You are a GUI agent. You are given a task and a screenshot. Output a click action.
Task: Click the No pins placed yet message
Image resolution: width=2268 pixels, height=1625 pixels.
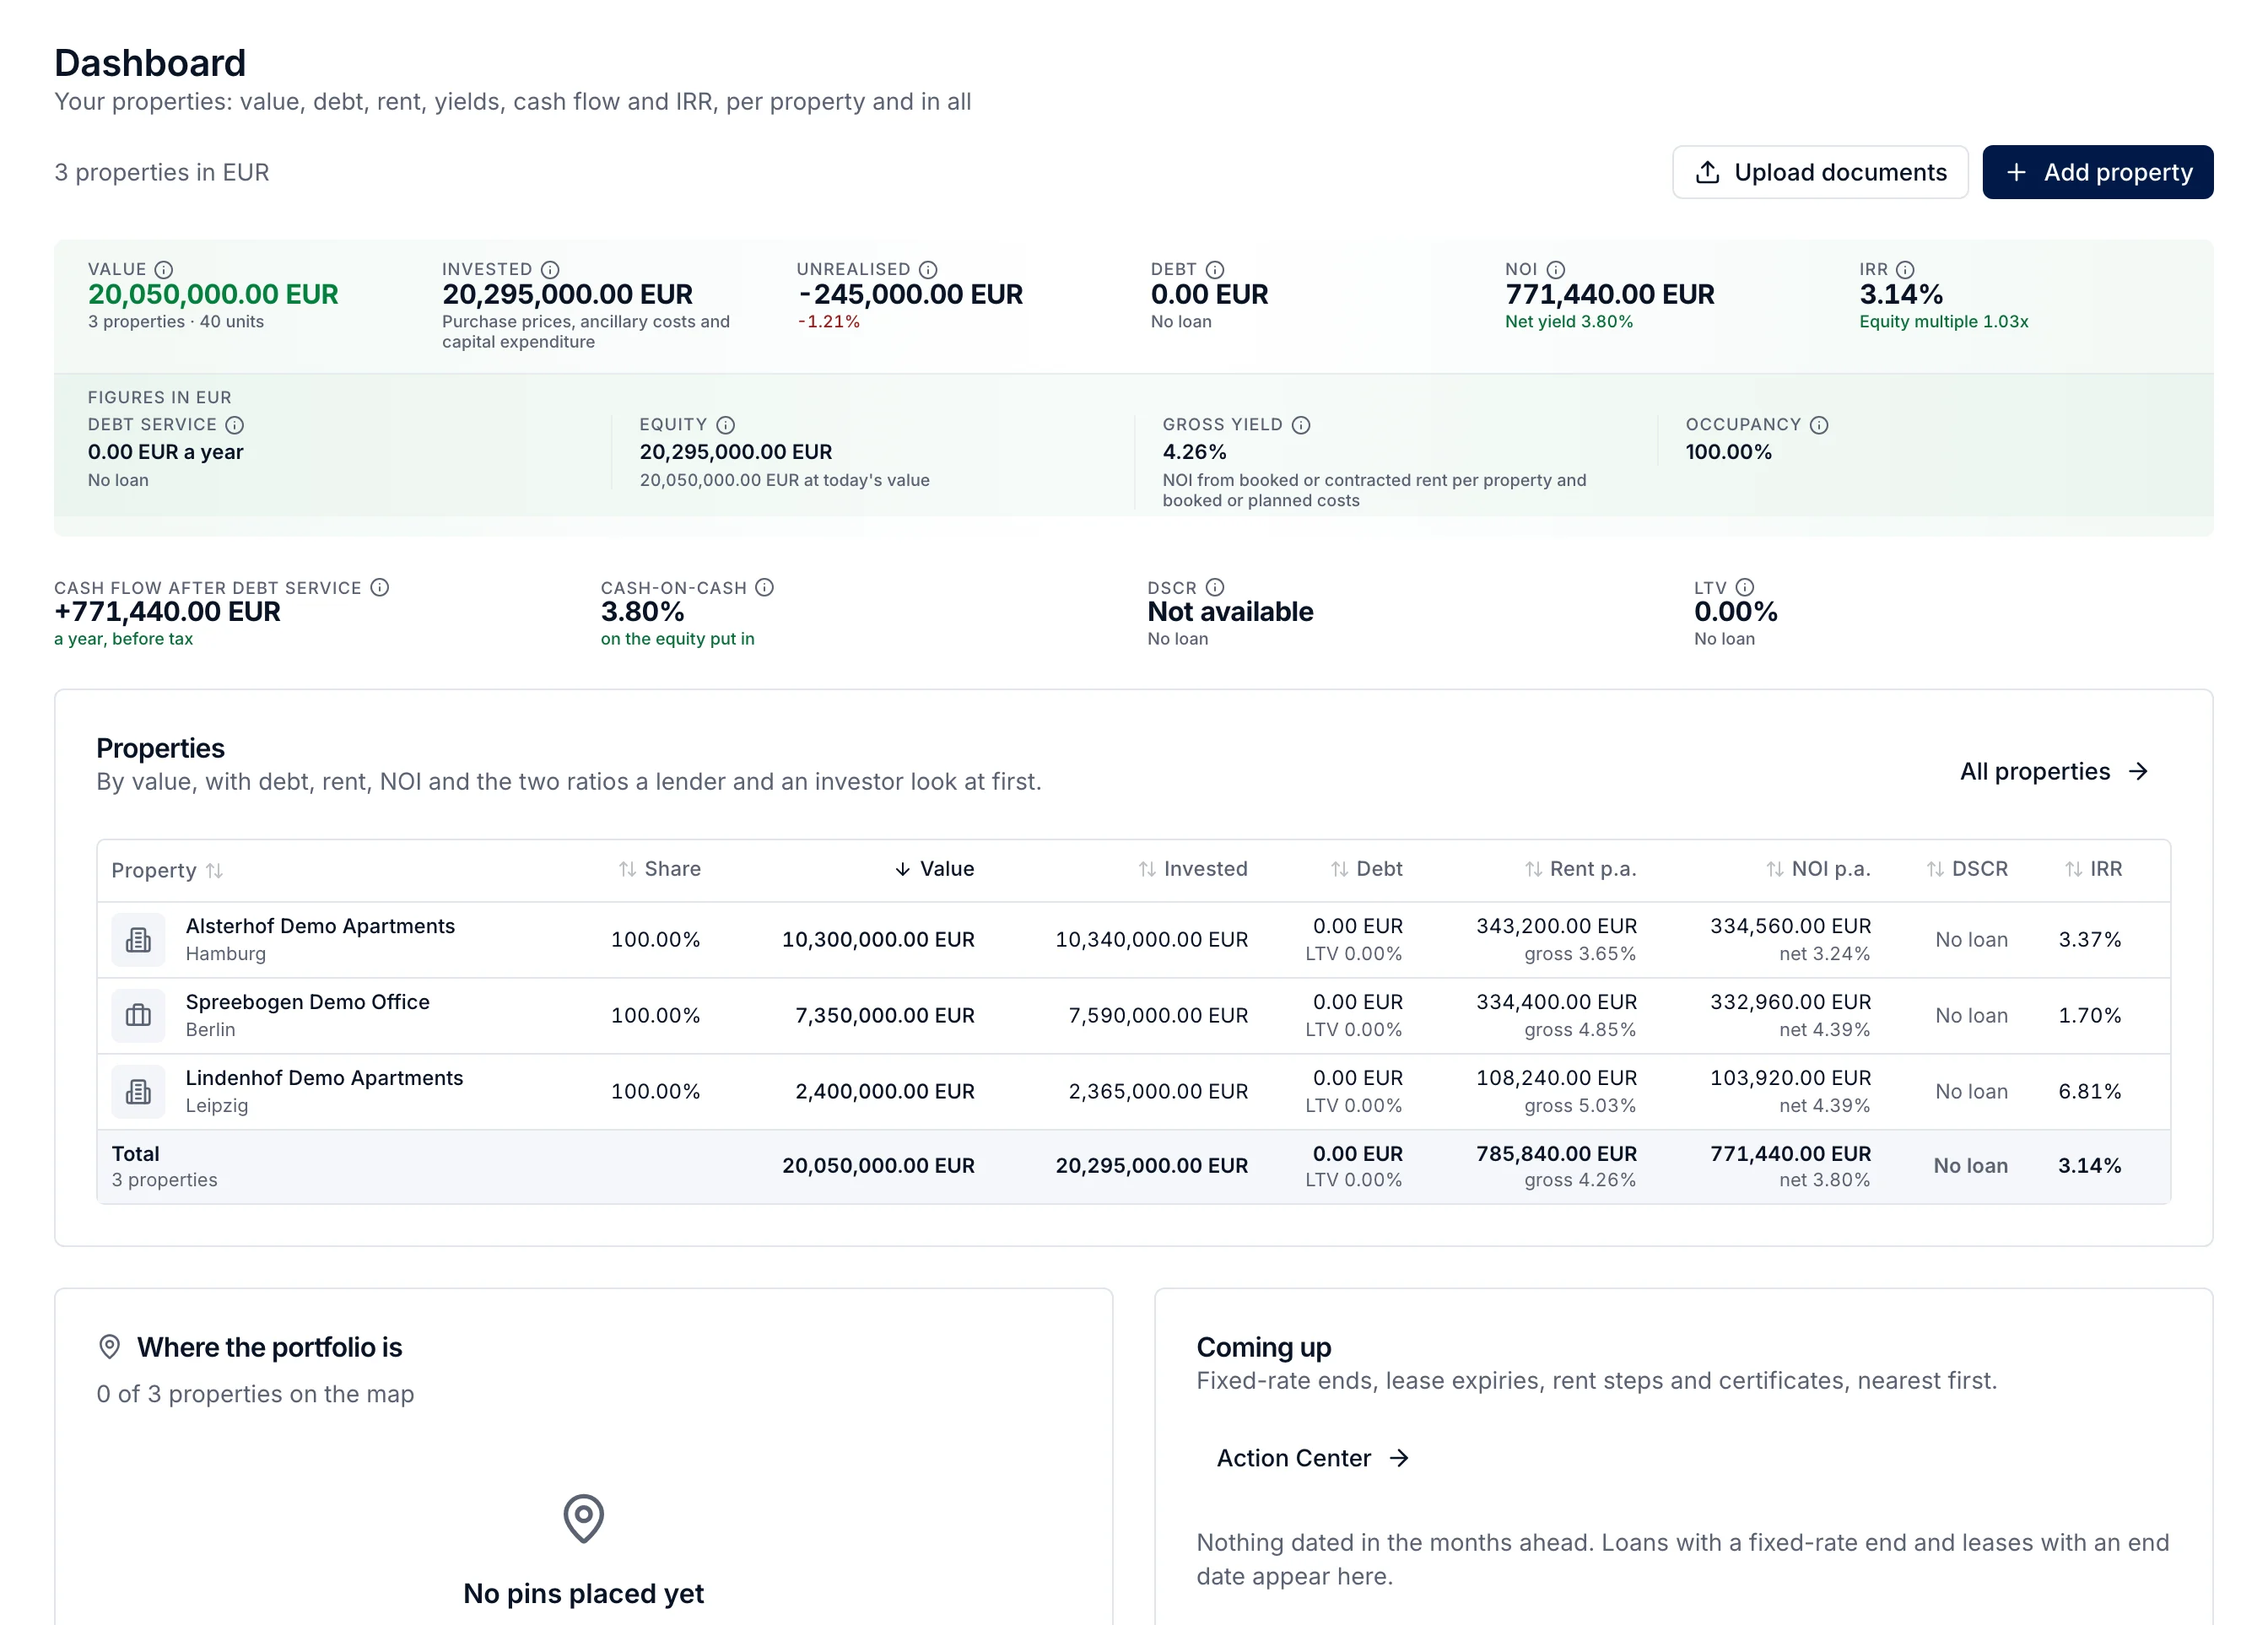point(583,1593)
